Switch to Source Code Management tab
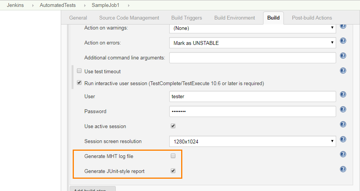The width and height of the screenshot is (360, 191). [x=129, y=18]
